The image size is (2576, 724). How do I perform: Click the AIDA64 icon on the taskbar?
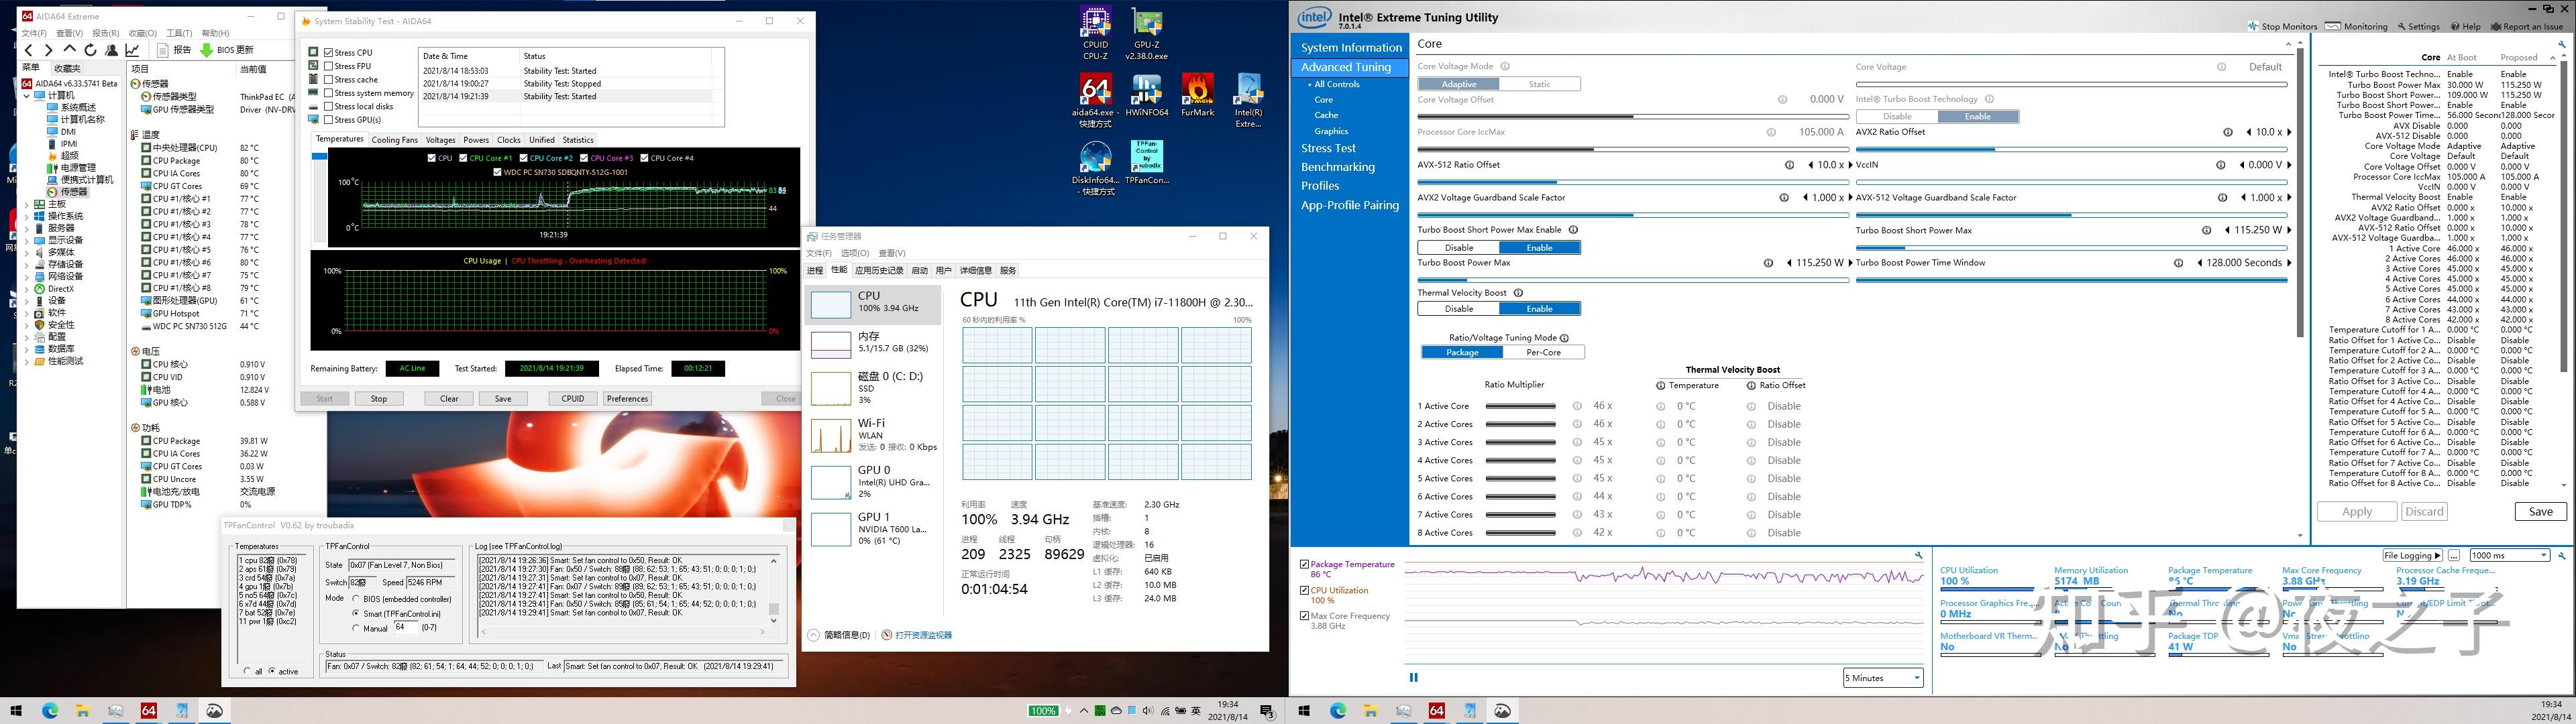coord(148,711)
